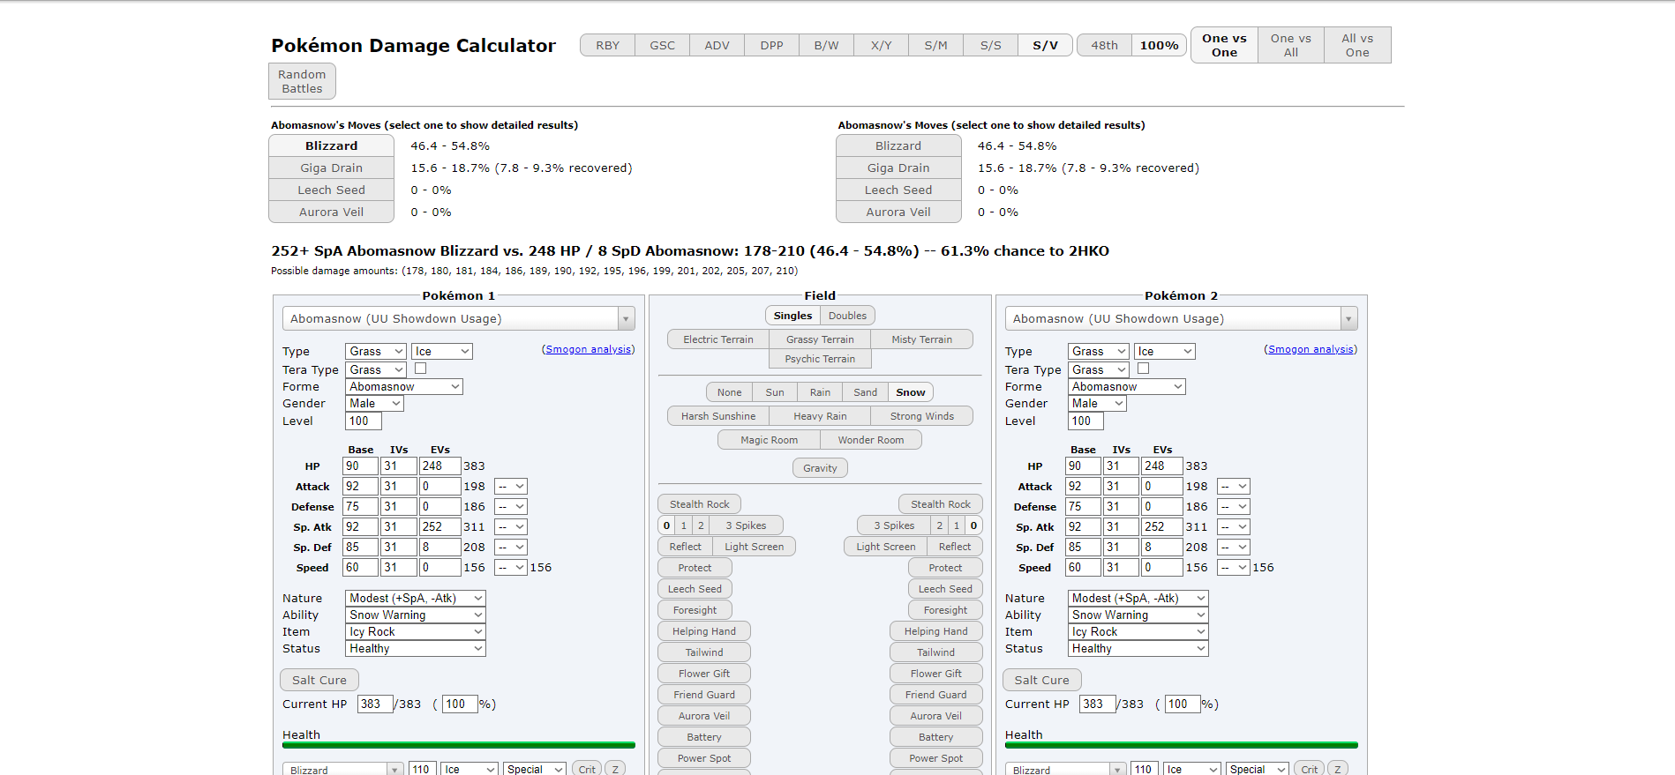Open Pokémon 1 Ability dropdown

point(415,615)
